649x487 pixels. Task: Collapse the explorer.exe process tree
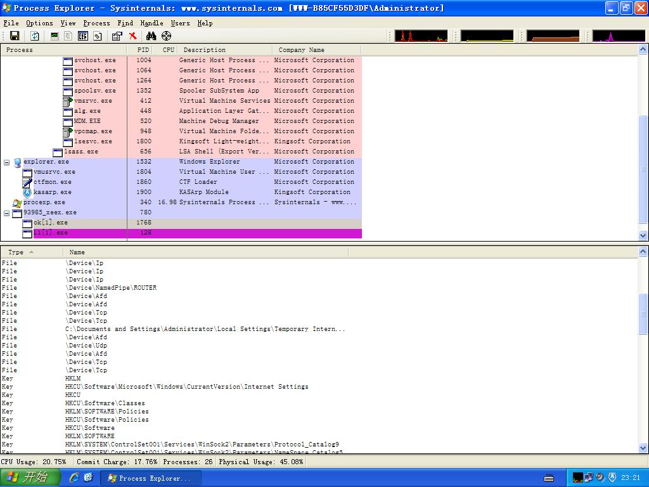(7, 162)
